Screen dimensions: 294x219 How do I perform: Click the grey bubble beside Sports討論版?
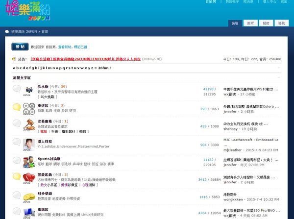17,160
